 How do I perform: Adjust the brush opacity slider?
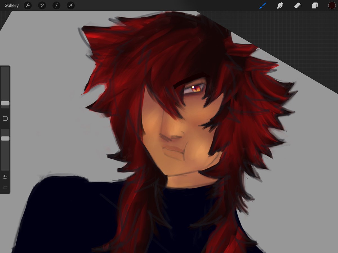coord(5,138)
